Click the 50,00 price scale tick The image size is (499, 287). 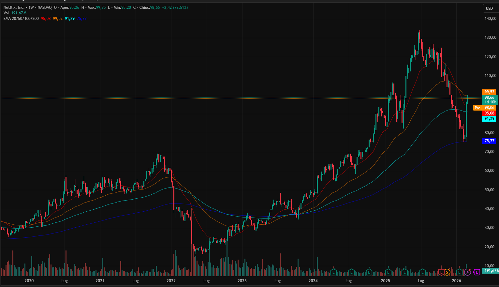coord(490,190)
